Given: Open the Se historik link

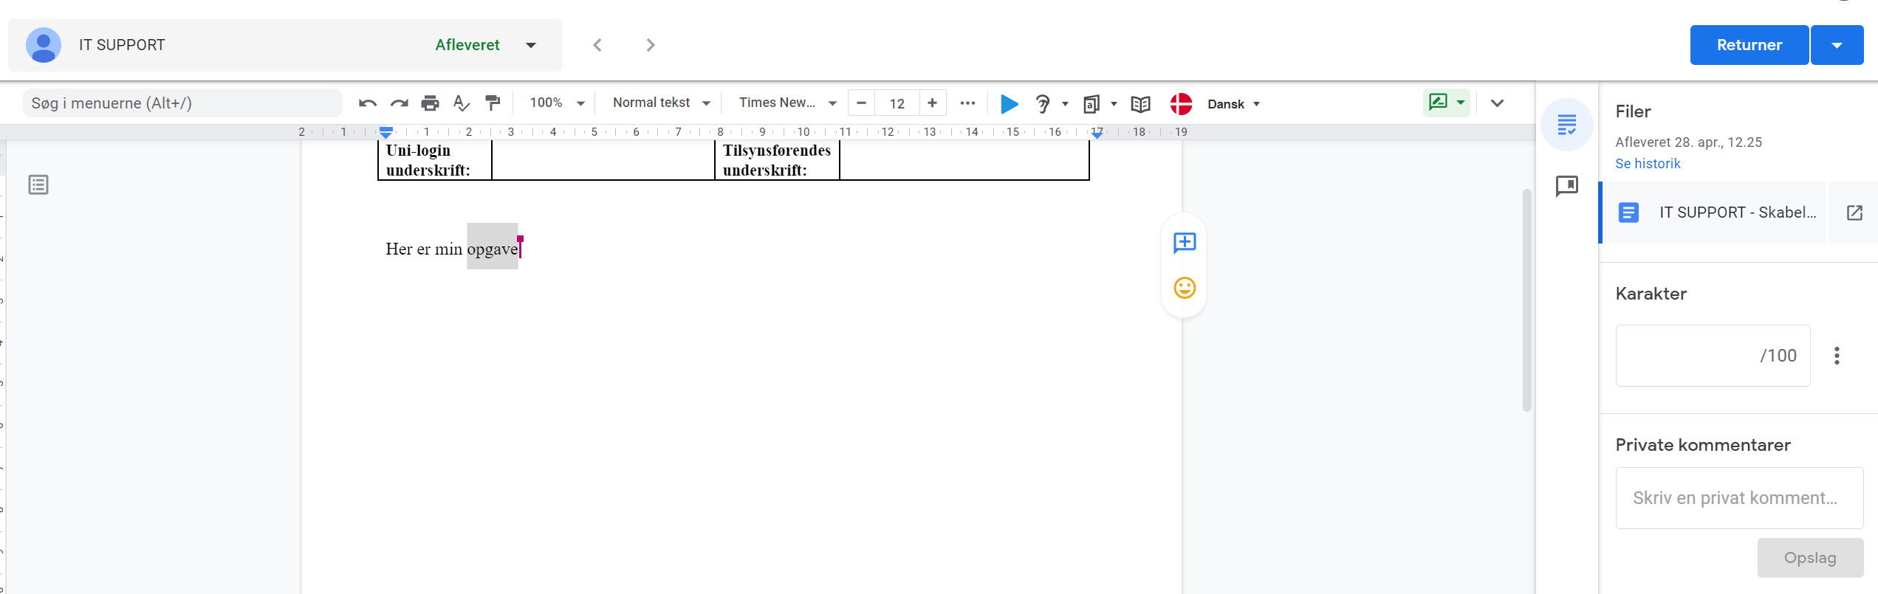Looking at the screenshot, I should 1648,164.
